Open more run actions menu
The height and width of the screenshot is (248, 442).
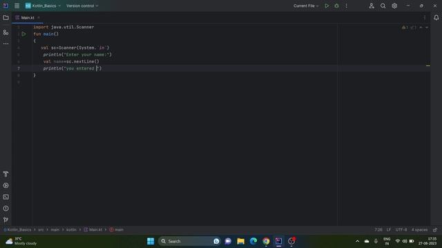[x=347, y=6]
